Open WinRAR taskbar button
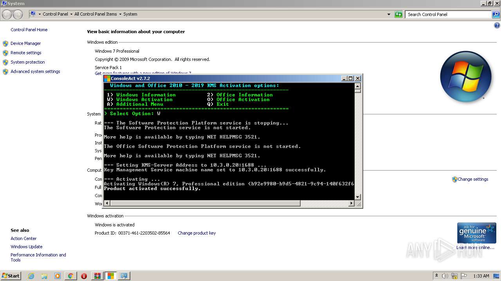This screenshot has height=281, width=501. pyautogui.click(x=97, y=276)
